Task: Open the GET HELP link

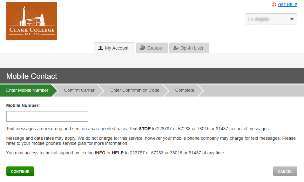Action: 287,5
